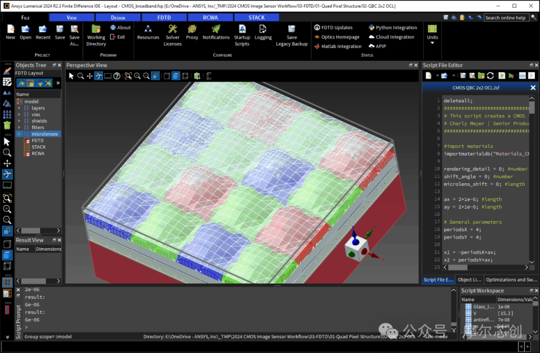The width and height of the screenshot is (540, 353).
Task: Set the Working Directory
Action: click(96, 35)
